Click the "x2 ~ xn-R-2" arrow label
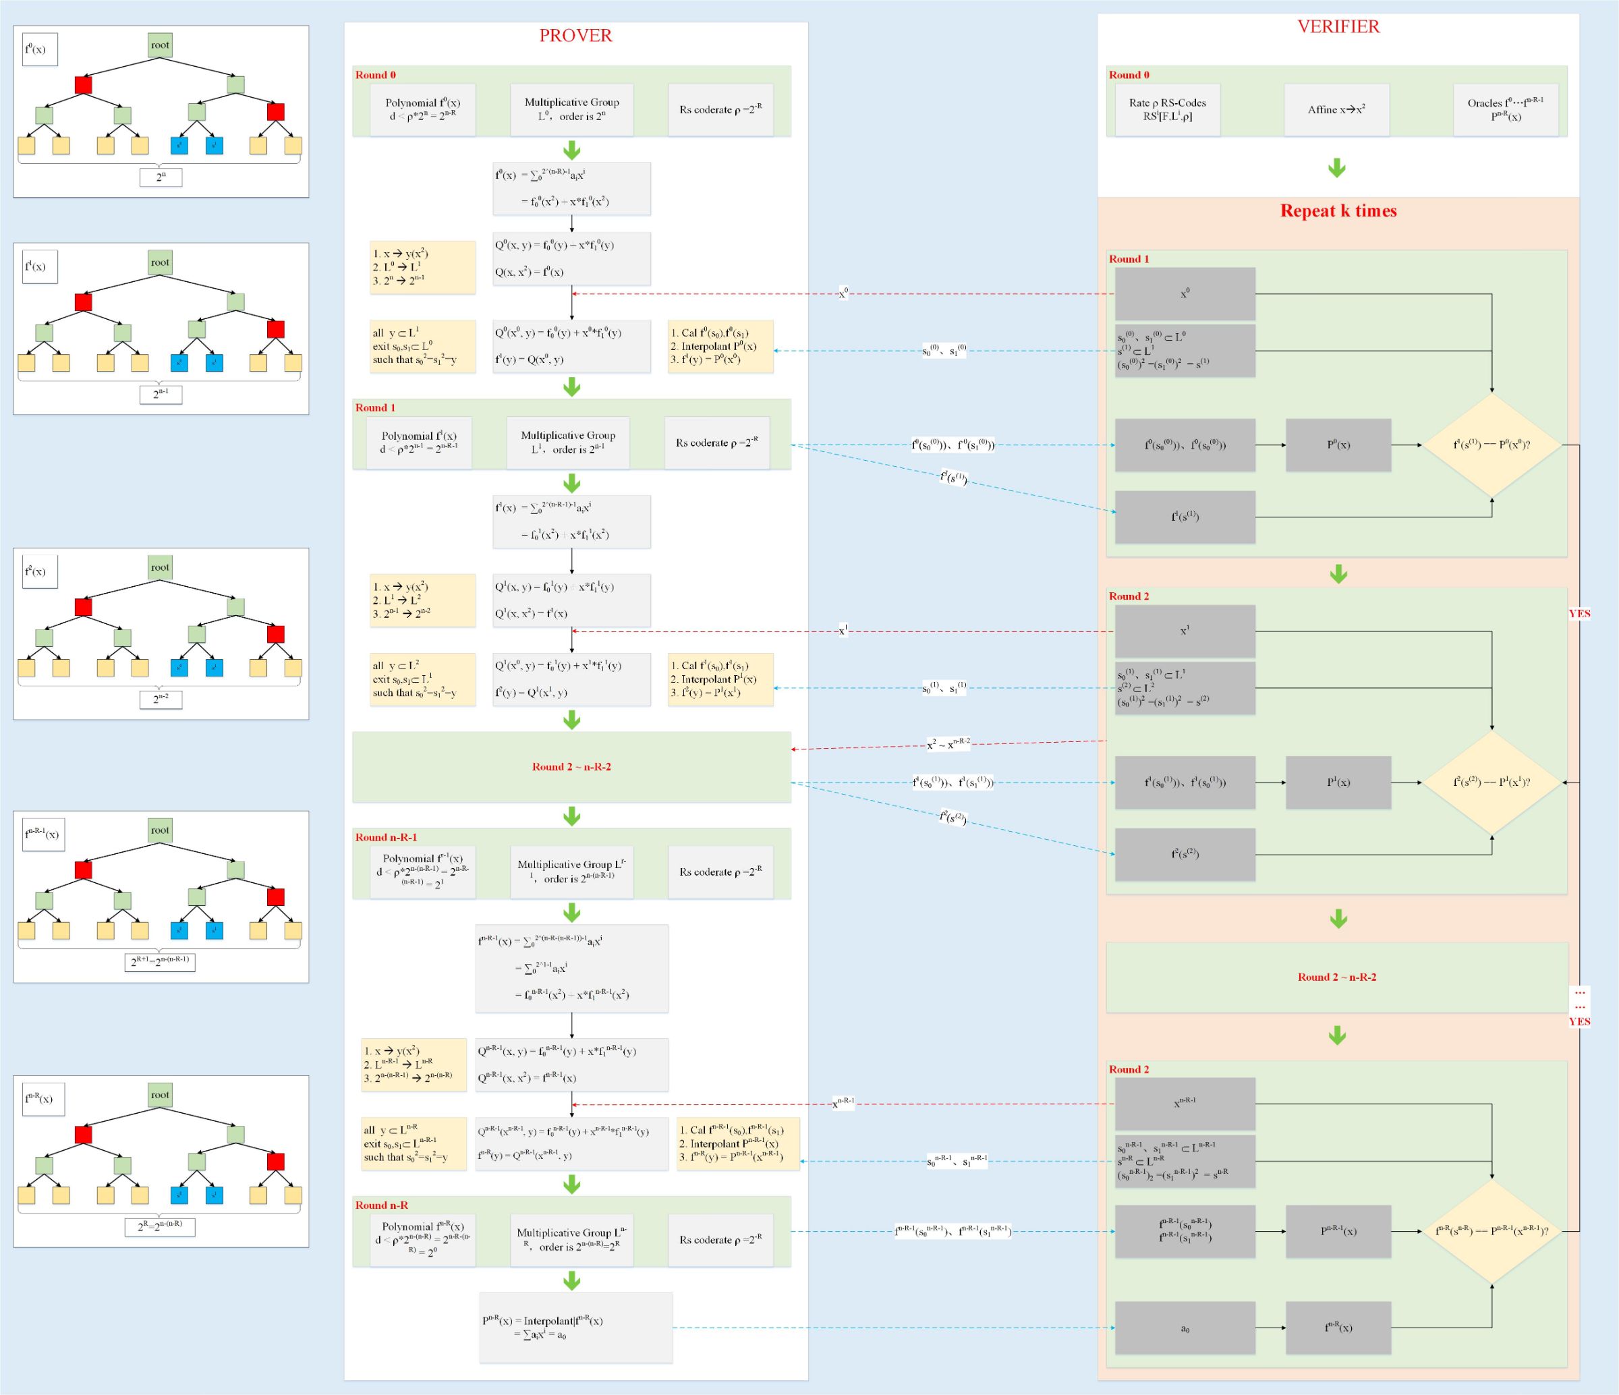Screen dimensions: 1619x1395 948,744
